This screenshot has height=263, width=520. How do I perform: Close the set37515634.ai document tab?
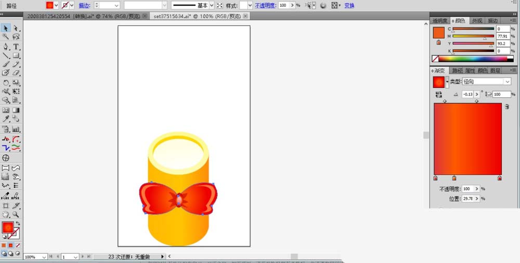pos(245,16)
